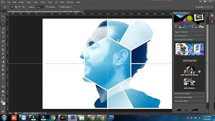Select the Polygonal Lasso tool in toolbox
Image resolution: width=215 pixels, height=121 pixels.
coord(3,25)
